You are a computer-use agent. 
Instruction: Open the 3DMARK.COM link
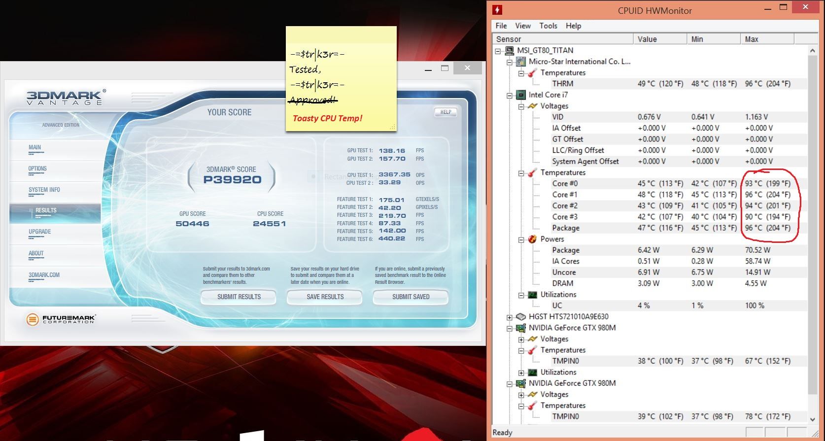(55, 277)
